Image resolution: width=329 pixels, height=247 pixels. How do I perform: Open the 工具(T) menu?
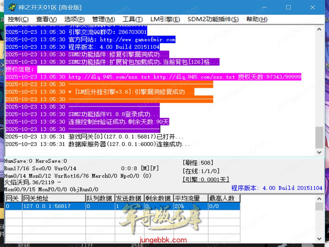[x=133, y=19]
